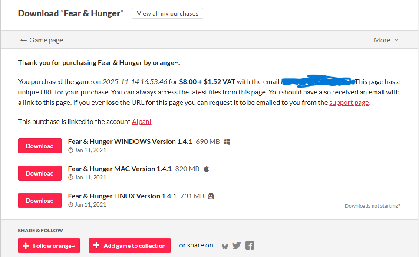Click Downloads not starting? link
The height and width of the screenshot is (257, 419).
tap(372, 206)
